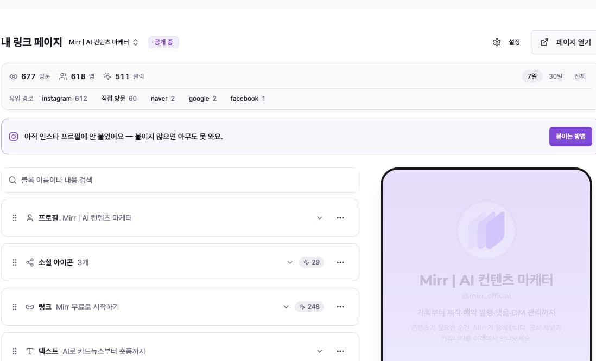Open the Mirr page selector dropdown
The height and width of the screenshot is (361, 596).
coord(103,42)
